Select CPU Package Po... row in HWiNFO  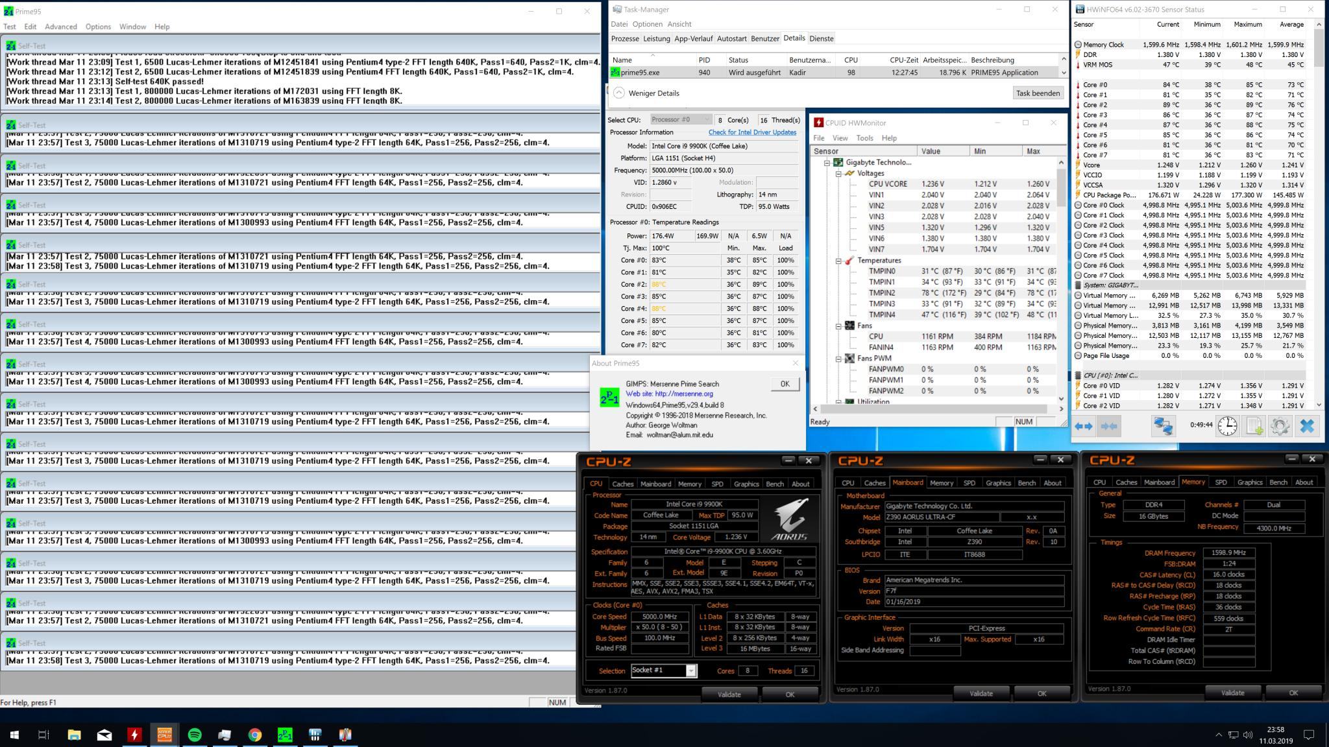coord(1190,195)
